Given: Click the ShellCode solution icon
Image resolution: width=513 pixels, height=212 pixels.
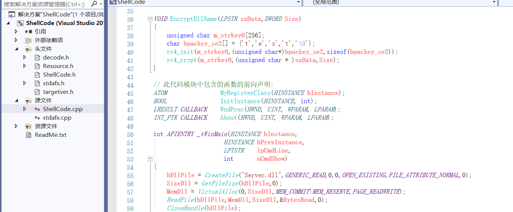Looking at the screenshot, I should pos(12,15).
